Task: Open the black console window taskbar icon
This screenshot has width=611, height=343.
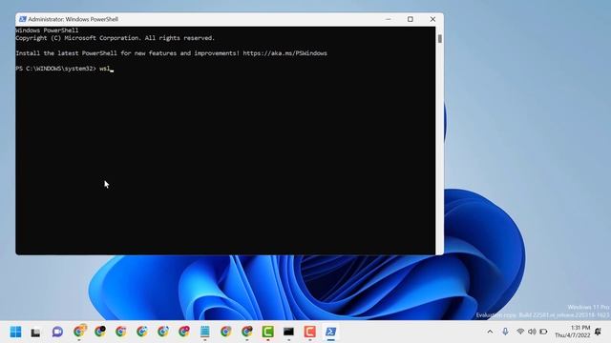Action: (288, 332)
